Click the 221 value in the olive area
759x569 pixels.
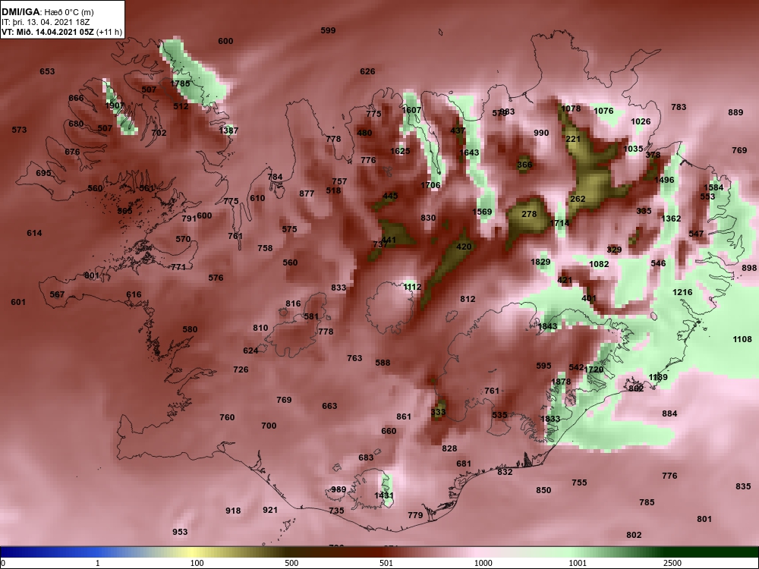pyautogui.click(x=573, y=139)
